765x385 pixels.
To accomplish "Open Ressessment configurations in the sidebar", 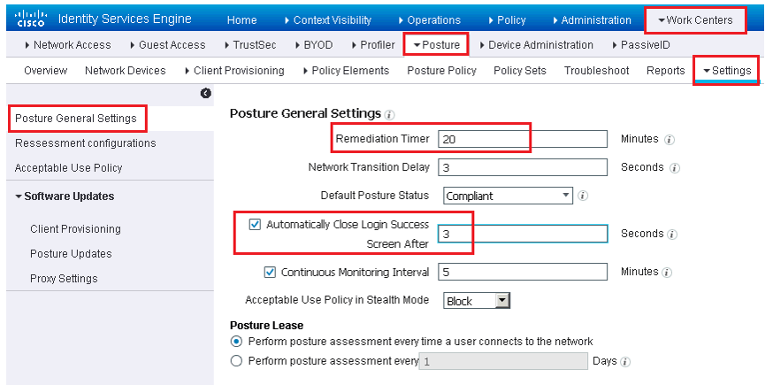I will [x=86, y=143].
